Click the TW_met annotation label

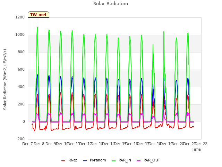pyautogui.click(x=39, y=15)
